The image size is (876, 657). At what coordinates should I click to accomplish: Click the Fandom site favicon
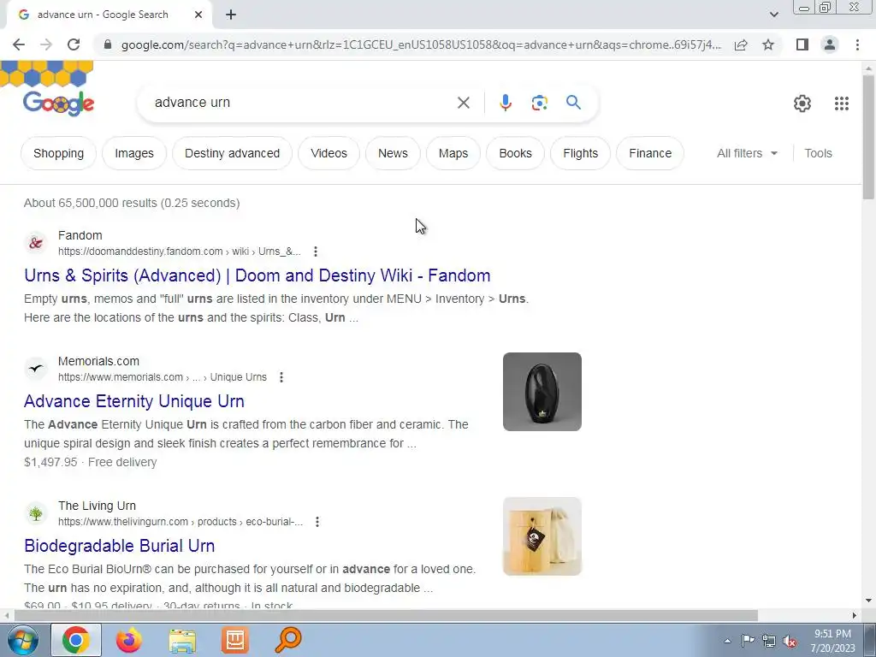point(36,243)
